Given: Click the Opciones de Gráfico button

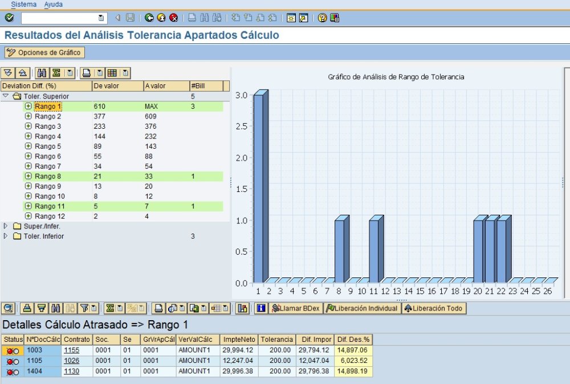Looking at the screenshot, I should coord(44,52).
